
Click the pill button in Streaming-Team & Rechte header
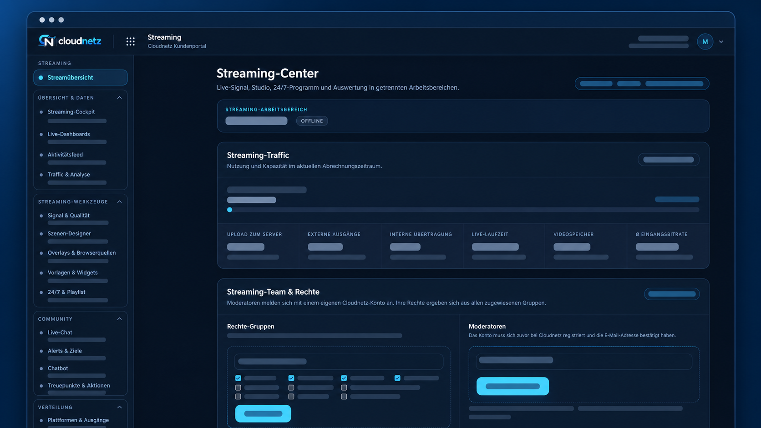coord(672,294)
